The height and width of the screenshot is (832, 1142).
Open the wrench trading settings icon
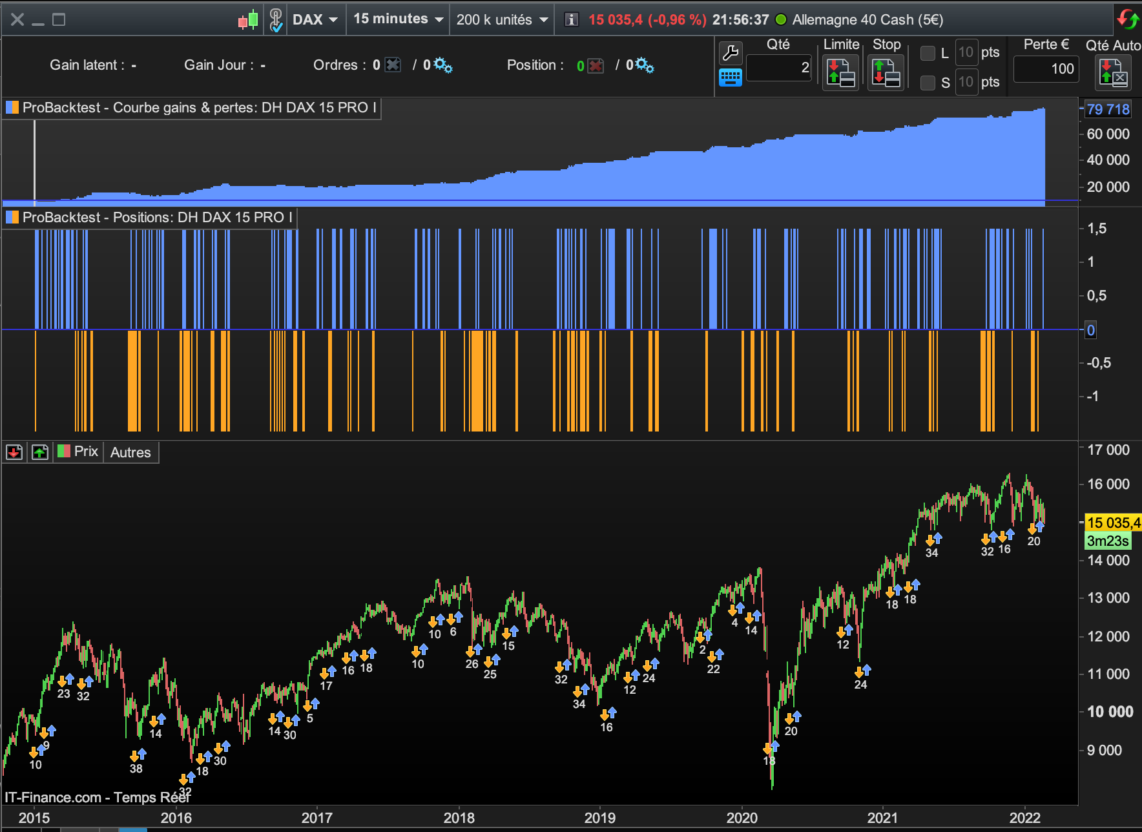click(731, 52)
